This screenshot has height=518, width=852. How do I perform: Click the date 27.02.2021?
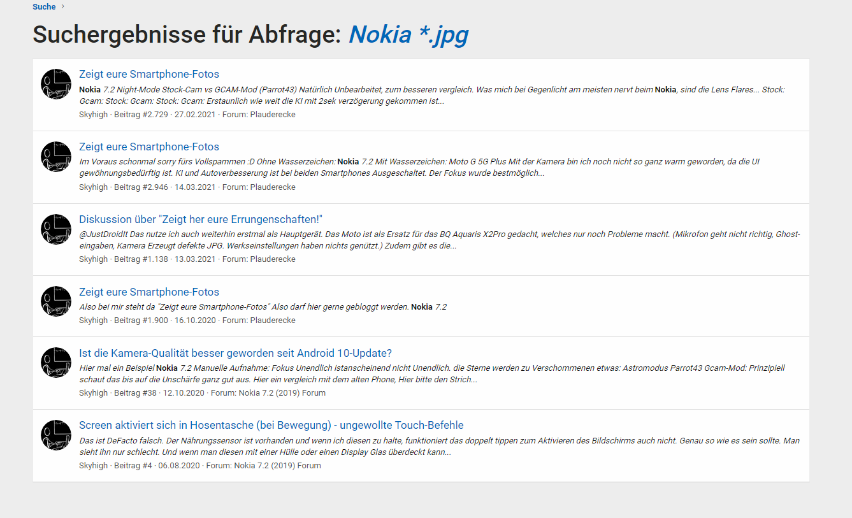(x=195, y=115)
